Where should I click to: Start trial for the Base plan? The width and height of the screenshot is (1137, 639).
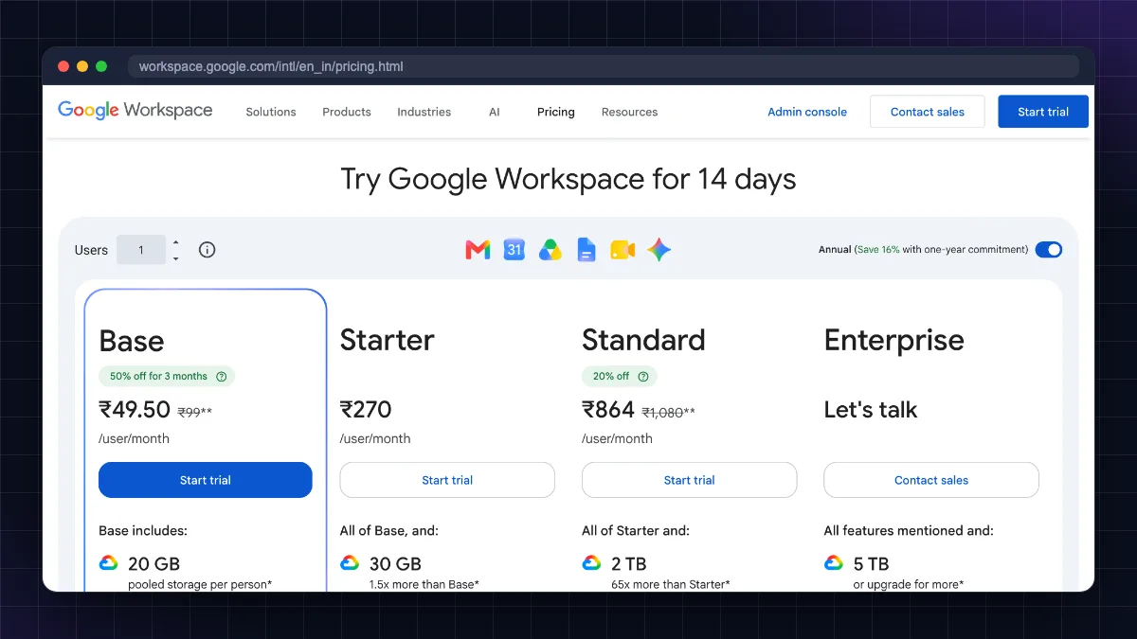[206, 480]
